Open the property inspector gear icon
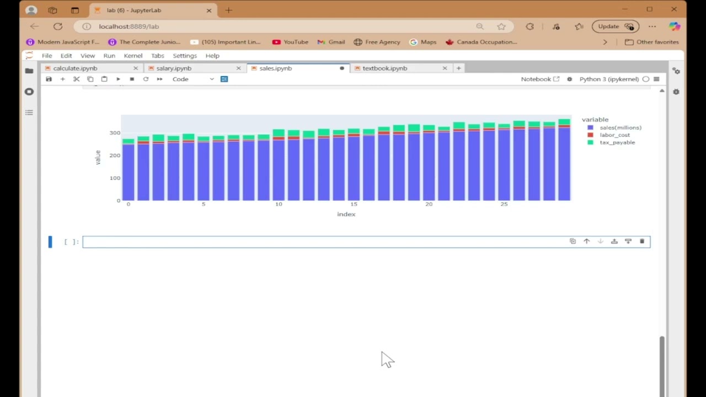706x397 pixels. (x=676, y=71)
